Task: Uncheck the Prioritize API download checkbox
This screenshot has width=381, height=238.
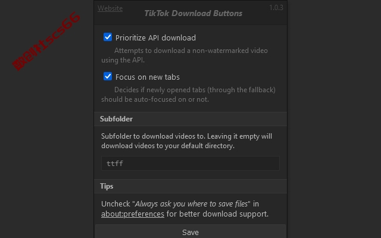Action: [x=108, y=37]
